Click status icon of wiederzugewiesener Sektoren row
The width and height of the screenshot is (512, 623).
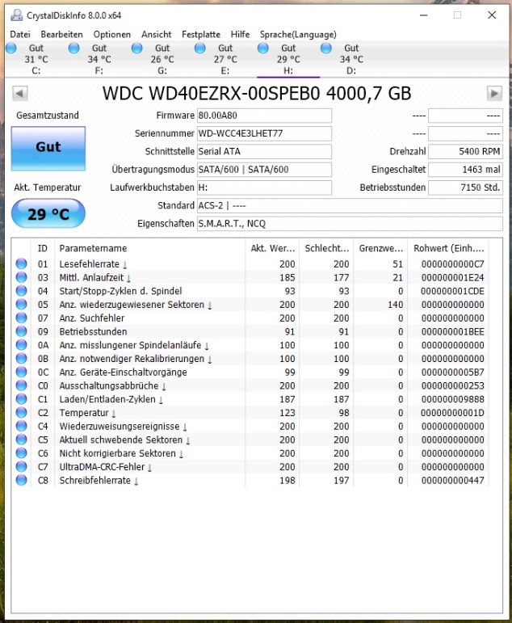click(22, 305)
